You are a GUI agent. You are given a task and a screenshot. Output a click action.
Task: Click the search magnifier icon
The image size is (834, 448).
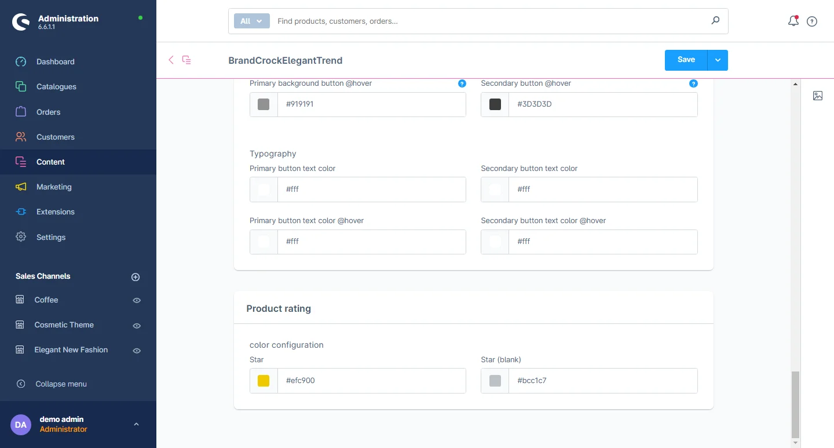[715, 21]
